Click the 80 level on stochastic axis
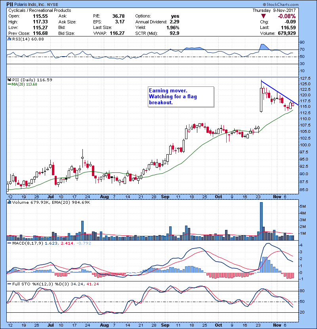The image size is (317, 329). coord(302,291)
